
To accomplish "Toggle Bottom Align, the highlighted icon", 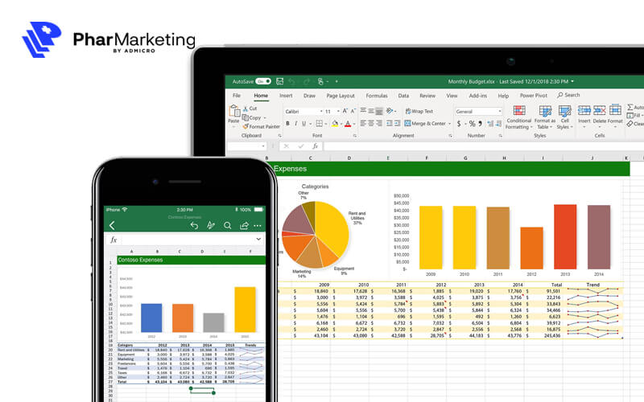I will pos(379,111).
